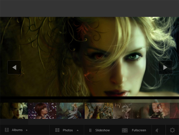Select the pale dancer figure thumbnail
179x135 pixels.
coord(127,111)
